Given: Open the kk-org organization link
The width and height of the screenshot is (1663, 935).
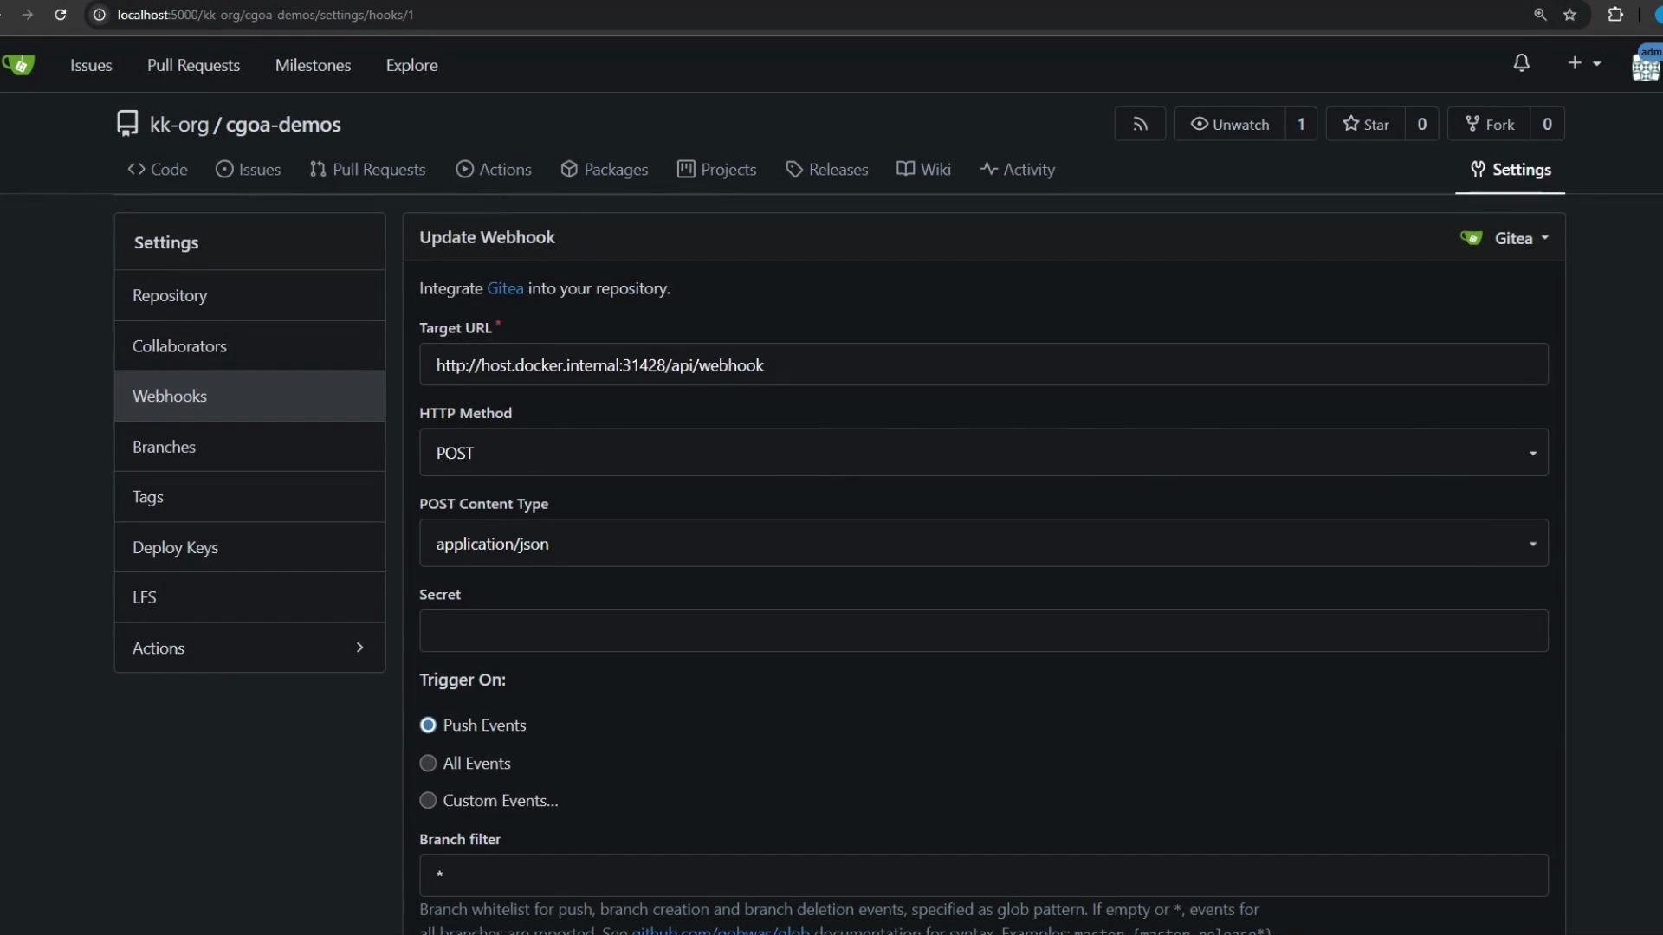Looking at the screenshot, I should (178, 125).
